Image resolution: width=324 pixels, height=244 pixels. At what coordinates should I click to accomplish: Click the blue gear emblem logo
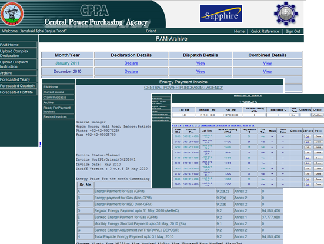pos(286,14)
